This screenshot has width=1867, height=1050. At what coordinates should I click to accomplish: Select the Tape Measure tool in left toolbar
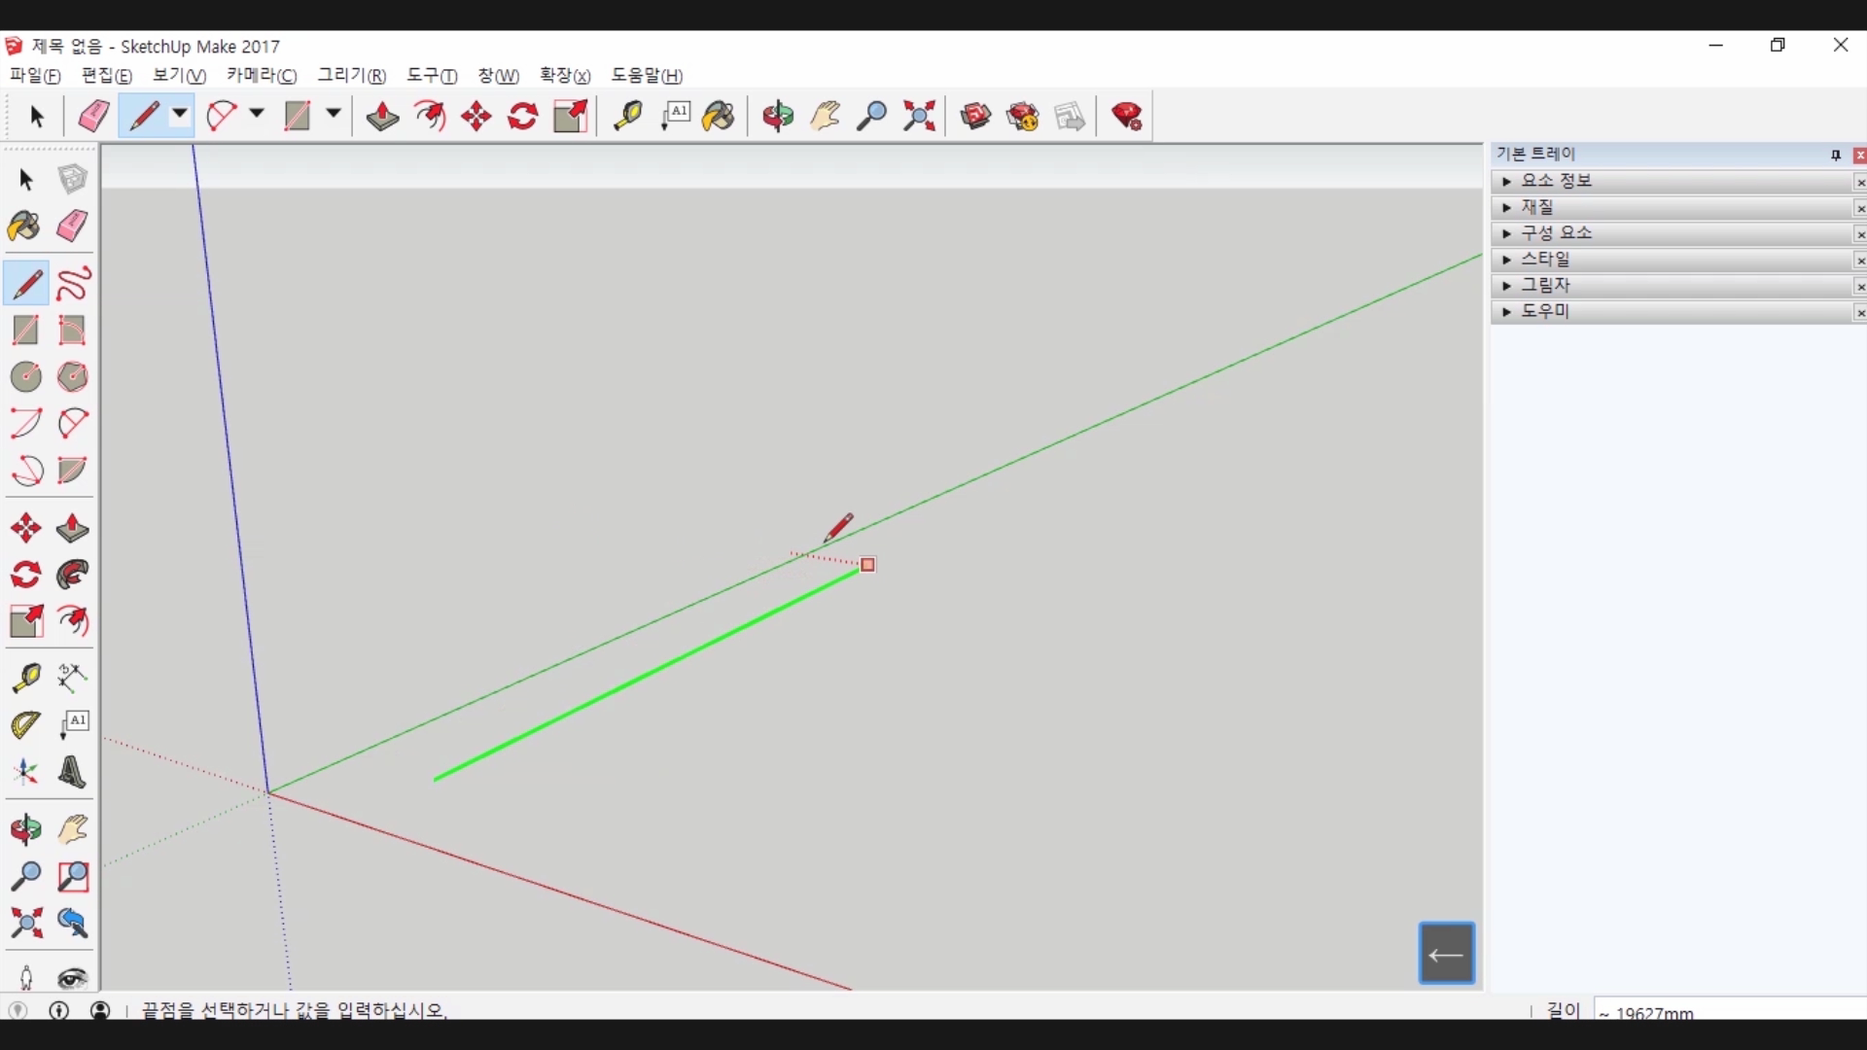pos(26,678)
